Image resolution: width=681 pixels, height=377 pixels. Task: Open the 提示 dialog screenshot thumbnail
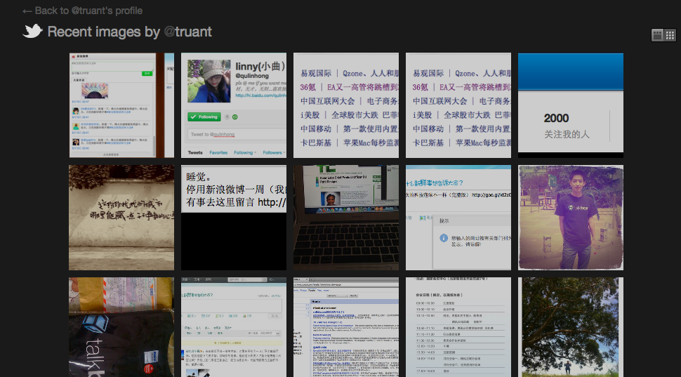tap(458, 218)
